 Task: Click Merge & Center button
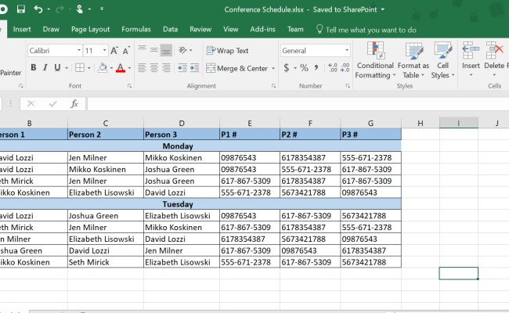(237, 68)
